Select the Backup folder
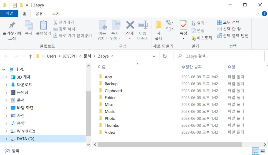268x155 pixels. click(x=111, y=84)
